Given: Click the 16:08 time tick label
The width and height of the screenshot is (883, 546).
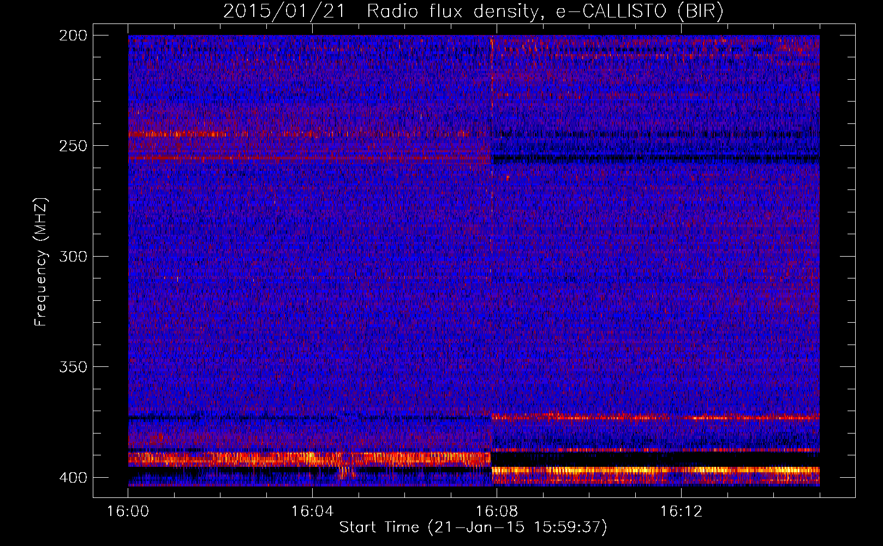Looking at the screenshot, I should 497,512.
